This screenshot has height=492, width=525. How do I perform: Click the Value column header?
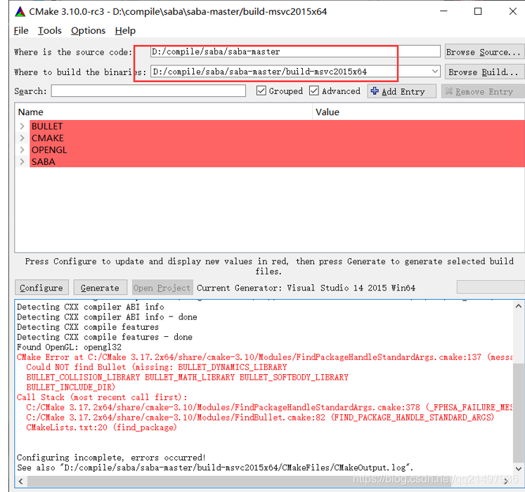(x=418, y=112)
